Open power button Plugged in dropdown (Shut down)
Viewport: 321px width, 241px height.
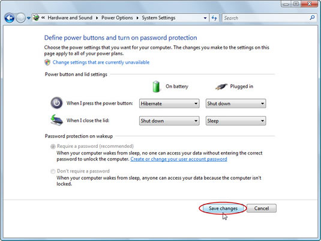(x=236, y=103)
